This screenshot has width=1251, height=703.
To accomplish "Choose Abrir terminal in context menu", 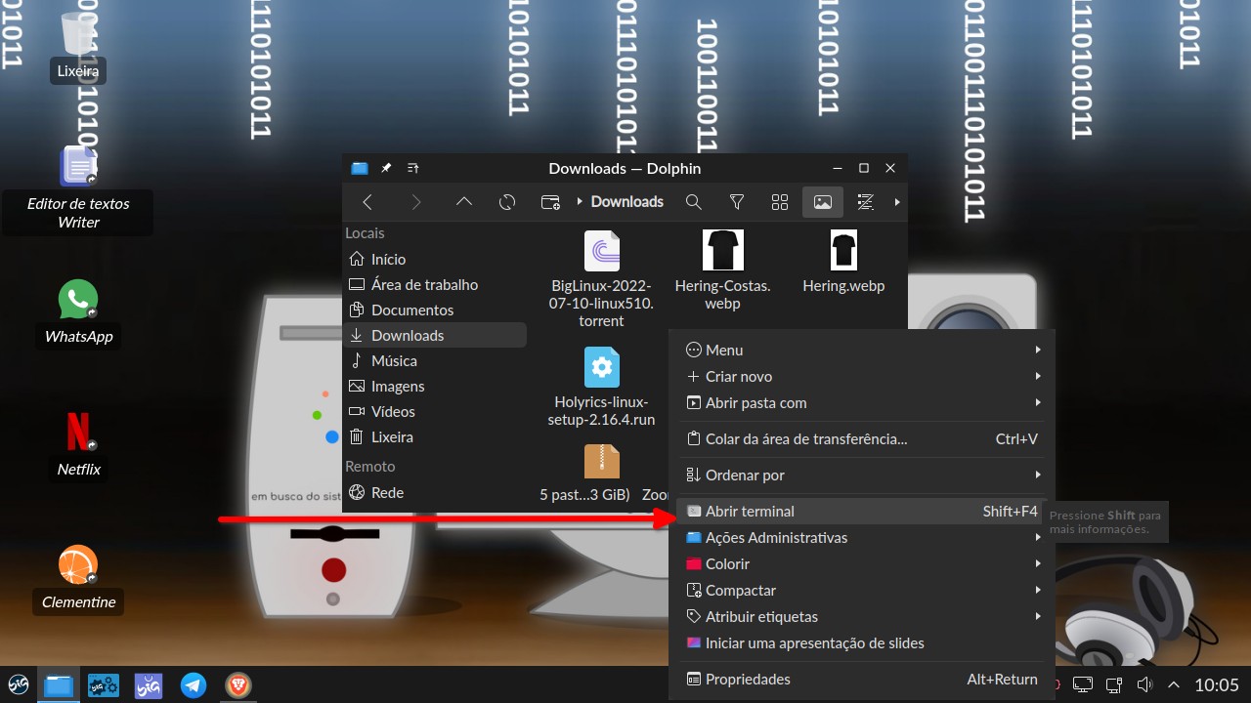I will tap(861, 511).
